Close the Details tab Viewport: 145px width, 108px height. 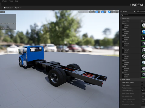click(x=134, y=12)
